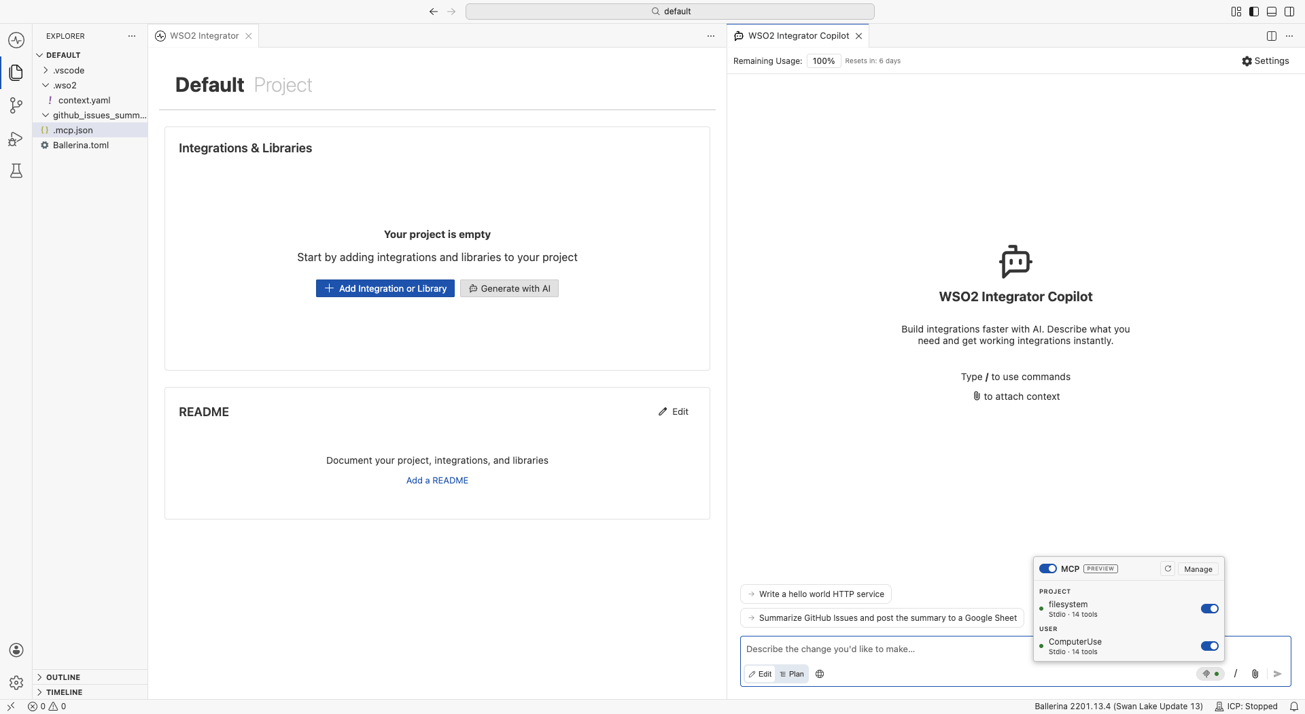The image size is (1305, 714).
Task: Attach context with the paperclip icon
Action: pos(1255,674)
